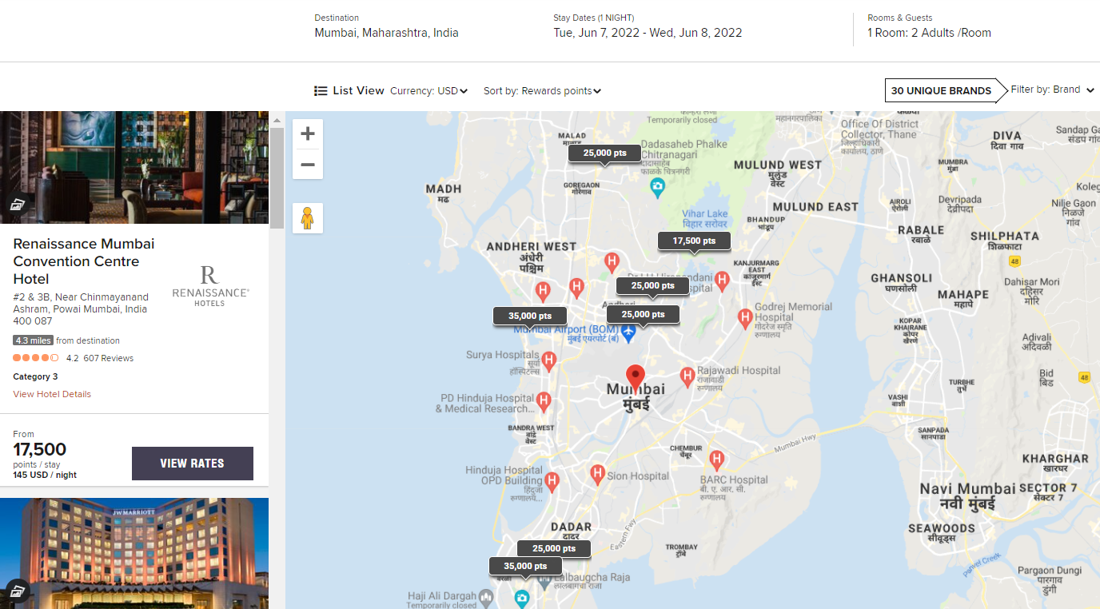Open photo gallery for Renaissance Mumbai hotel
The width and height of the screenshot is (1100, 609).
[x=18, y=205]
